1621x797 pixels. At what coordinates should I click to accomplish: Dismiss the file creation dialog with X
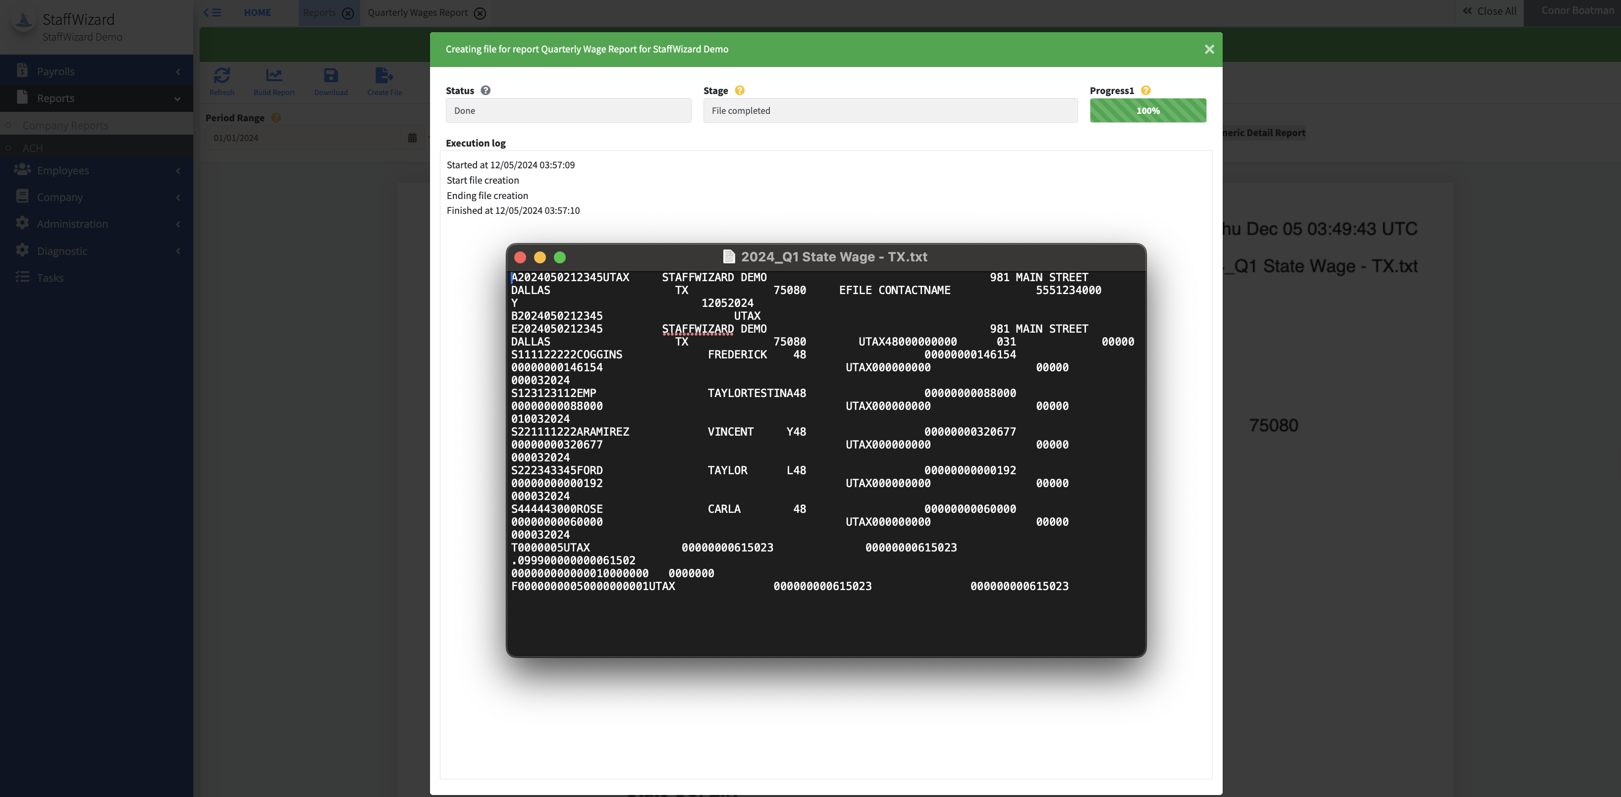[1209, 49]
